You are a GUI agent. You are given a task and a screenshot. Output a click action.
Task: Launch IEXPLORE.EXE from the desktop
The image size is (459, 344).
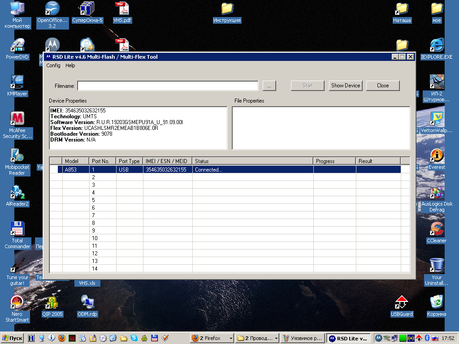[x=437, y=49]
